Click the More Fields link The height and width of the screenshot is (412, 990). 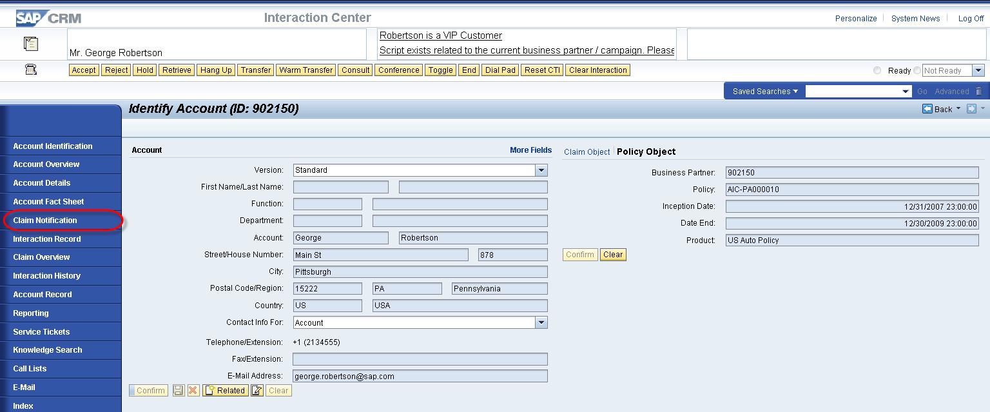point(531,150)
